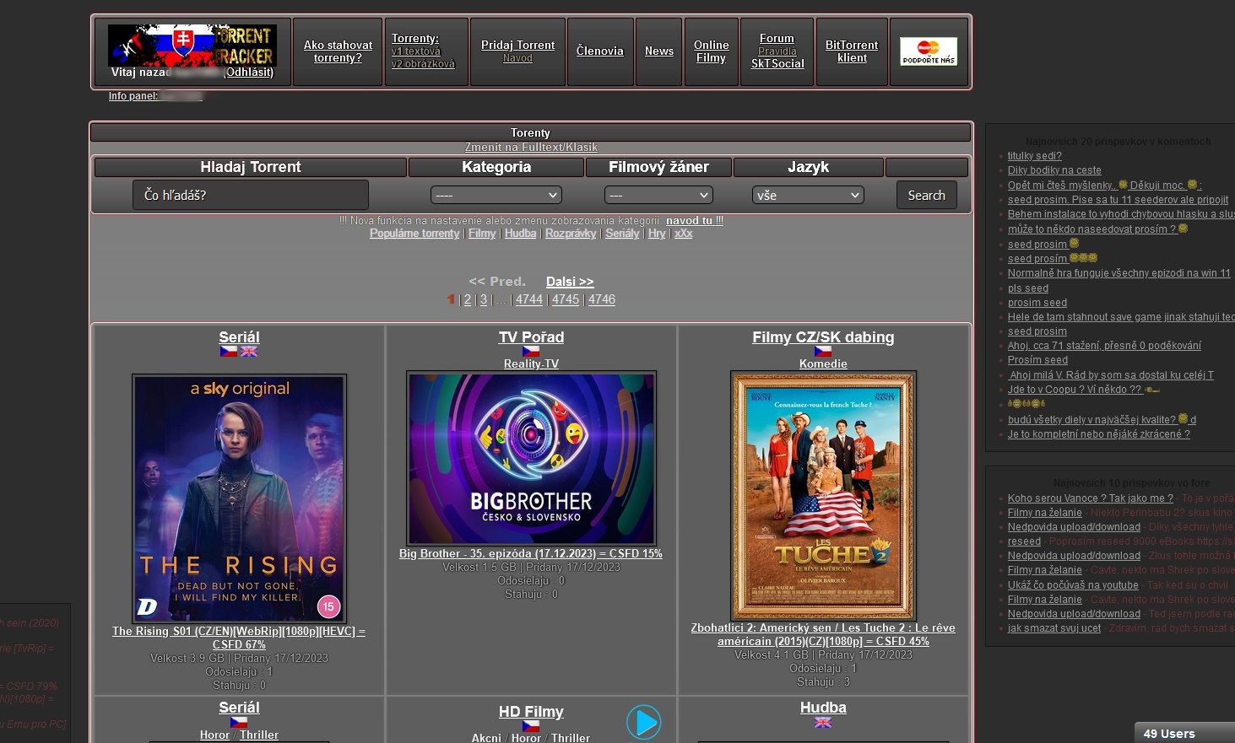1235x743 pixels.
Task: Click 'Filmy CZ/SK dabing' category heading
Action: (x=823, y=337)
